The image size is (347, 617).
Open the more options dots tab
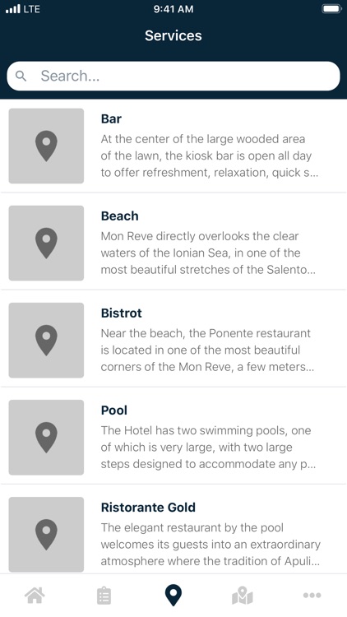pos(312,595)
